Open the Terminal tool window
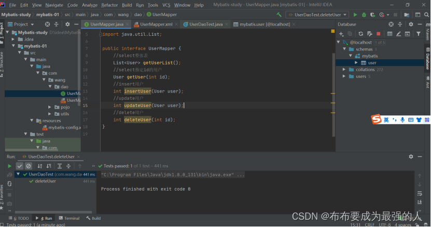This screenshot has width=431, height=227. [x=69, y=218]
